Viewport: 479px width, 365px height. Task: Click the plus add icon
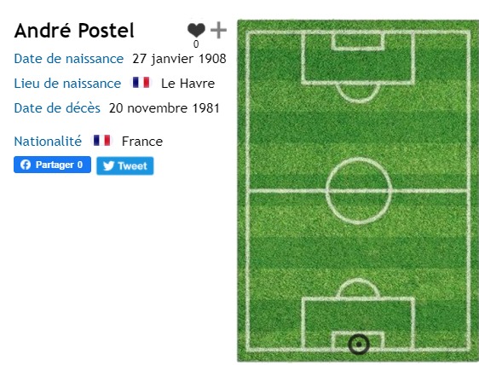click(x=218, y=30)
